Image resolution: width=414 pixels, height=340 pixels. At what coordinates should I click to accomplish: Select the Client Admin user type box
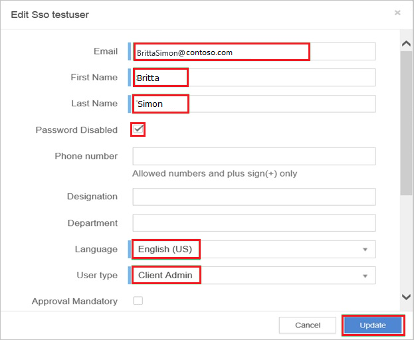point(254,276)
